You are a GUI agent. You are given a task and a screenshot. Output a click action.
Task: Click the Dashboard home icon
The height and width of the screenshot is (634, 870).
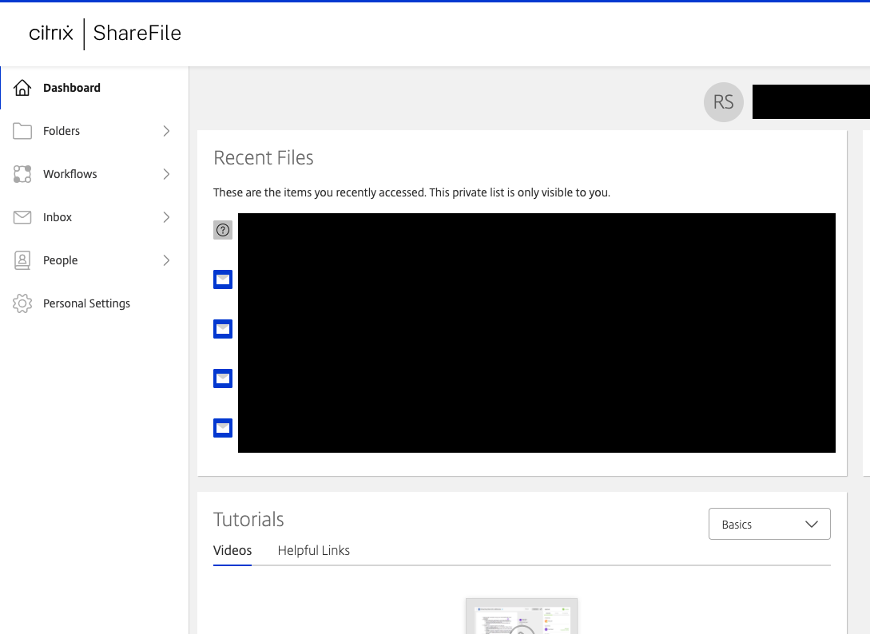pyautogui.click(x=22, y=88)
